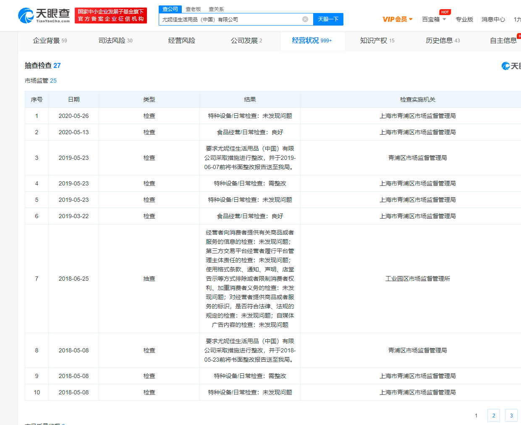
Task: Click the 国家中小企业发展子基金 red banner
Action: 111,16
